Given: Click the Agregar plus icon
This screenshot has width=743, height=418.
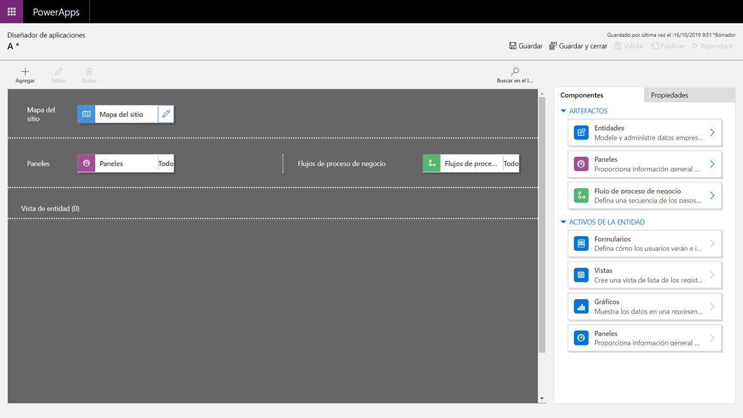Looking at the screenshot, I should click(x=25, y=72).
